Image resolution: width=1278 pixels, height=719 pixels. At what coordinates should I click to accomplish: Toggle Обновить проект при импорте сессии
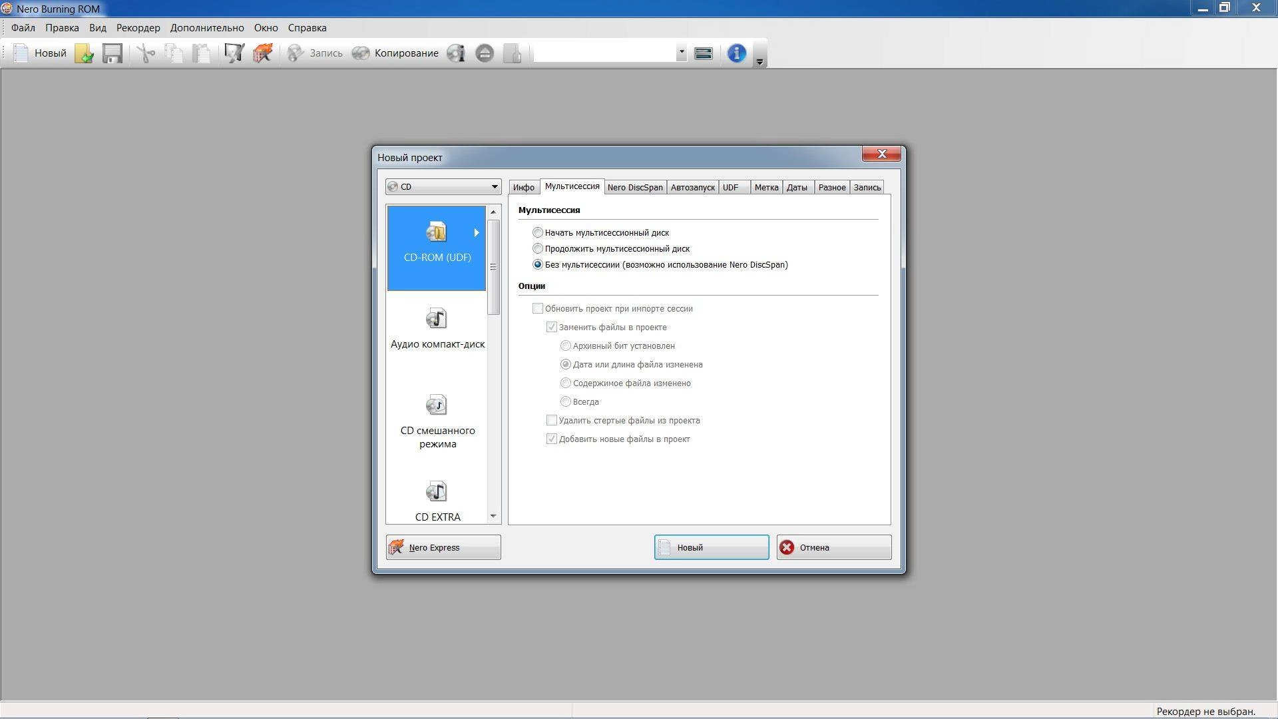(x=613, y=308)
